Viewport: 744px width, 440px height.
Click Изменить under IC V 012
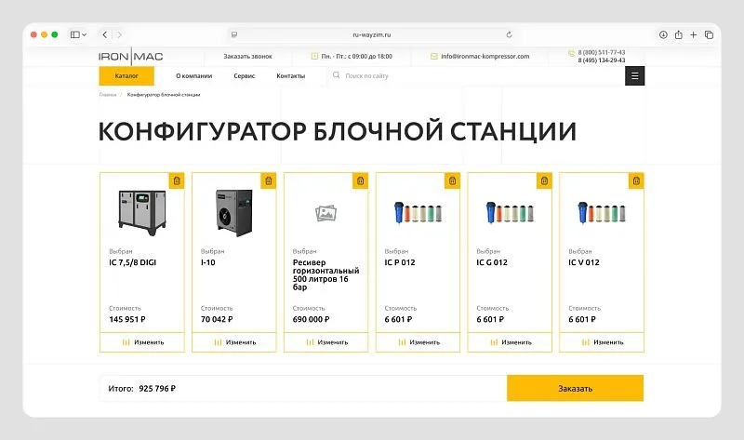coord(602,342)
